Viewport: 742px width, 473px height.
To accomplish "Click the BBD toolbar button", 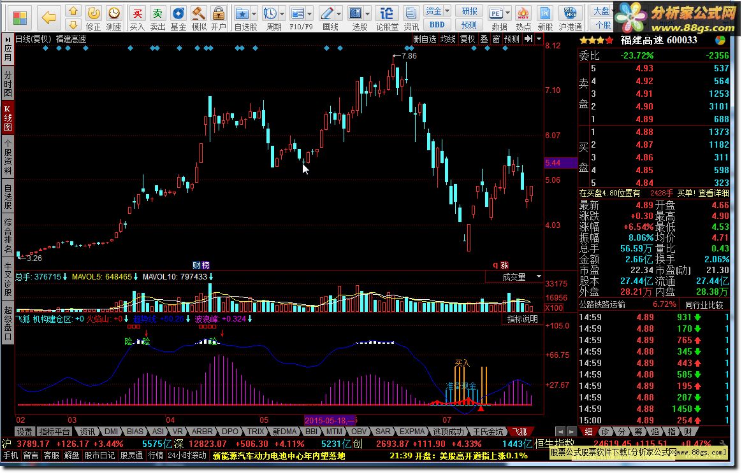I will pyautogui.click(x=437, y=25).
